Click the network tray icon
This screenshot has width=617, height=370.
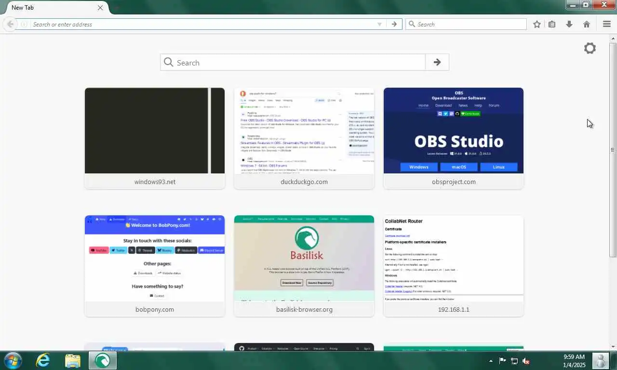[514, 361]
